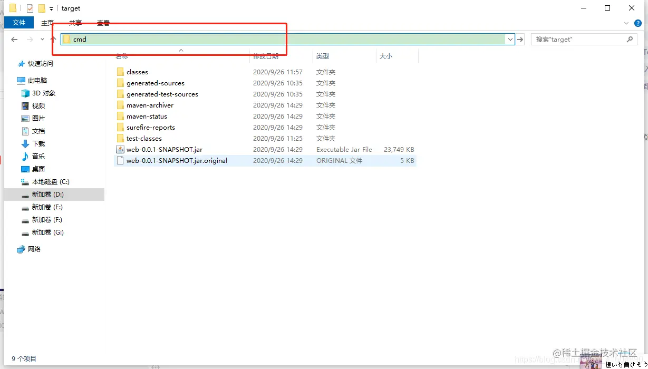Screen dimensions: 648x369
Task: Click the 2020/9/26 11:57 date cell
Action: (278, 72)
